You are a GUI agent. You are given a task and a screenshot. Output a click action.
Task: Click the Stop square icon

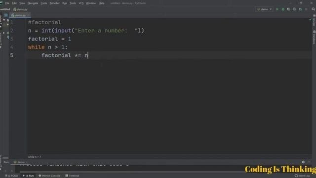coord(306,9)
